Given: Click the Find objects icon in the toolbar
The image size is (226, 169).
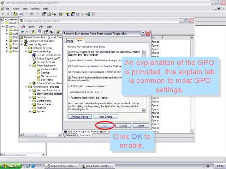Looking at the screenshot, I should pyautogui.click(x=88, y=14).
